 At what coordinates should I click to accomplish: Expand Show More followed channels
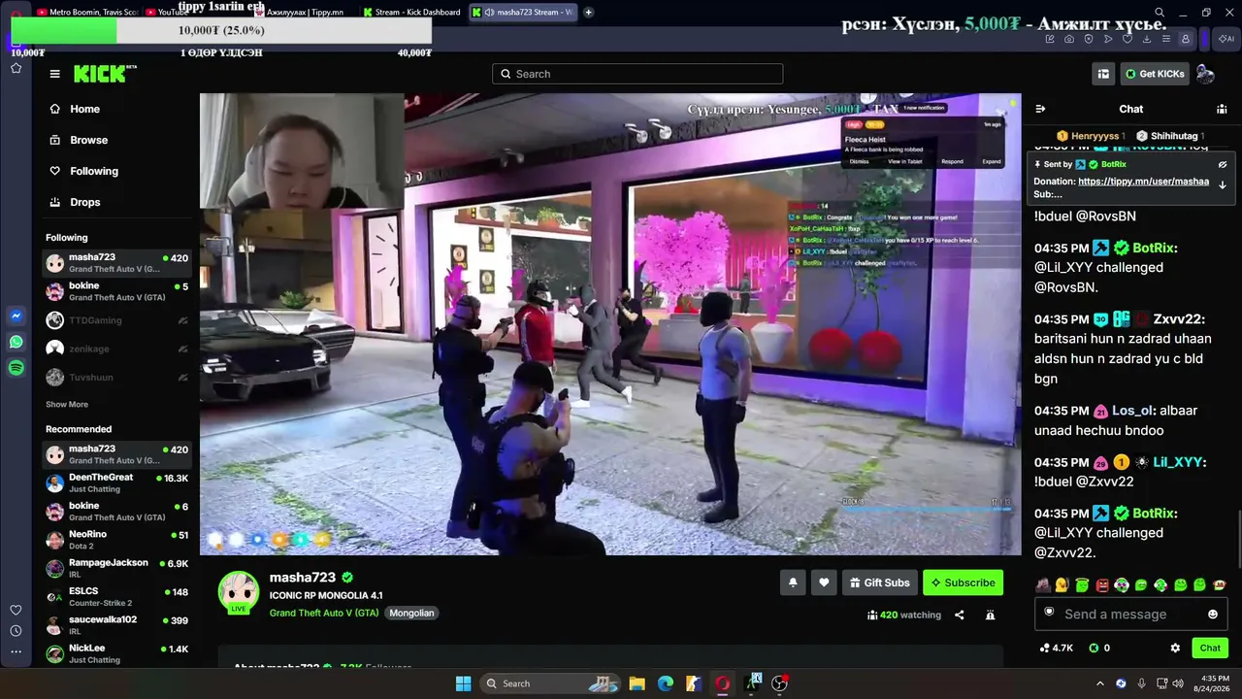pos(67,404)
